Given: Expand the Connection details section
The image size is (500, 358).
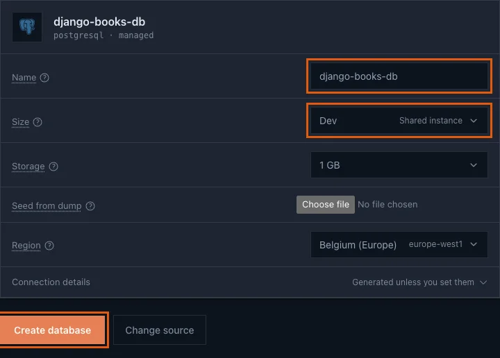Looking at the screenshot, I should click(250, 282).
